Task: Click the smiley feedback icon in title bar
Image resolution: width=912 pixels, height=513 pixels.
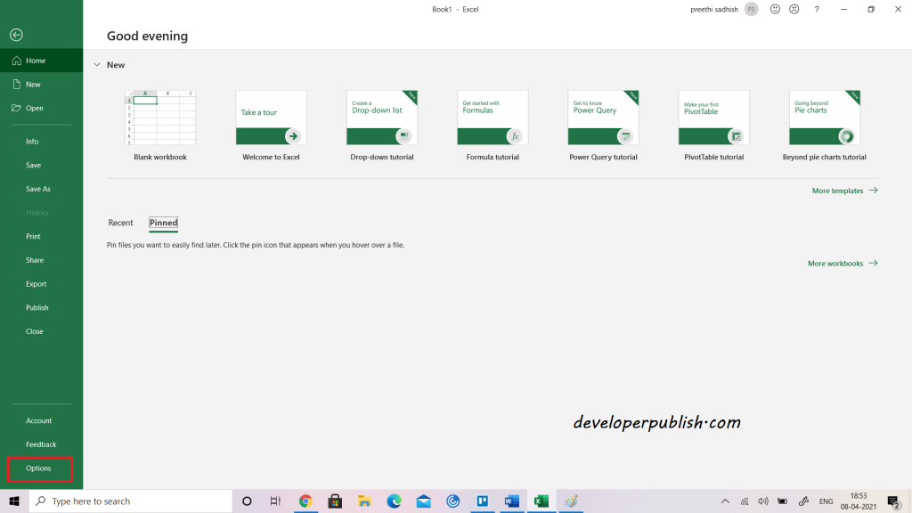Action: point(773,9)
